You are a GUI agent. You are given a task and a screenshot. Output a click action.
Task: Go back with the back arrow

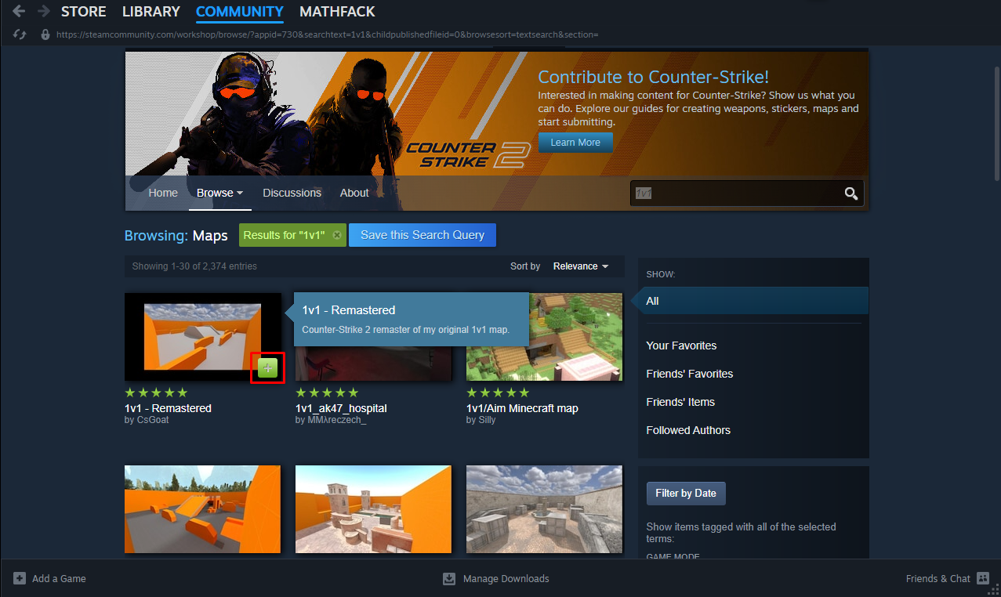[19, 12]
